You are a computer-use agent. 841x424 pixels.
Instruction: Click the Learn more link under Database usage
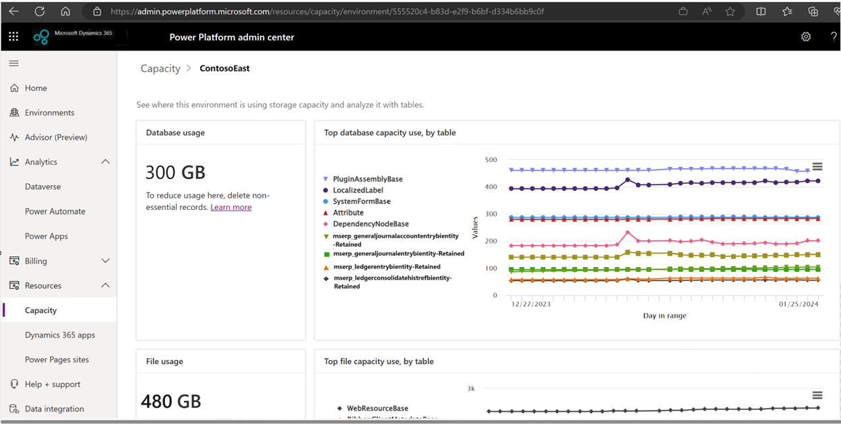(231, 207)
